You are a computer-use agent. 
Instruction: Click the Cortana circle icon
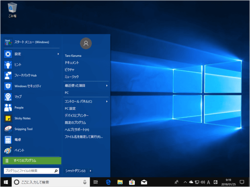pos(16,182)
